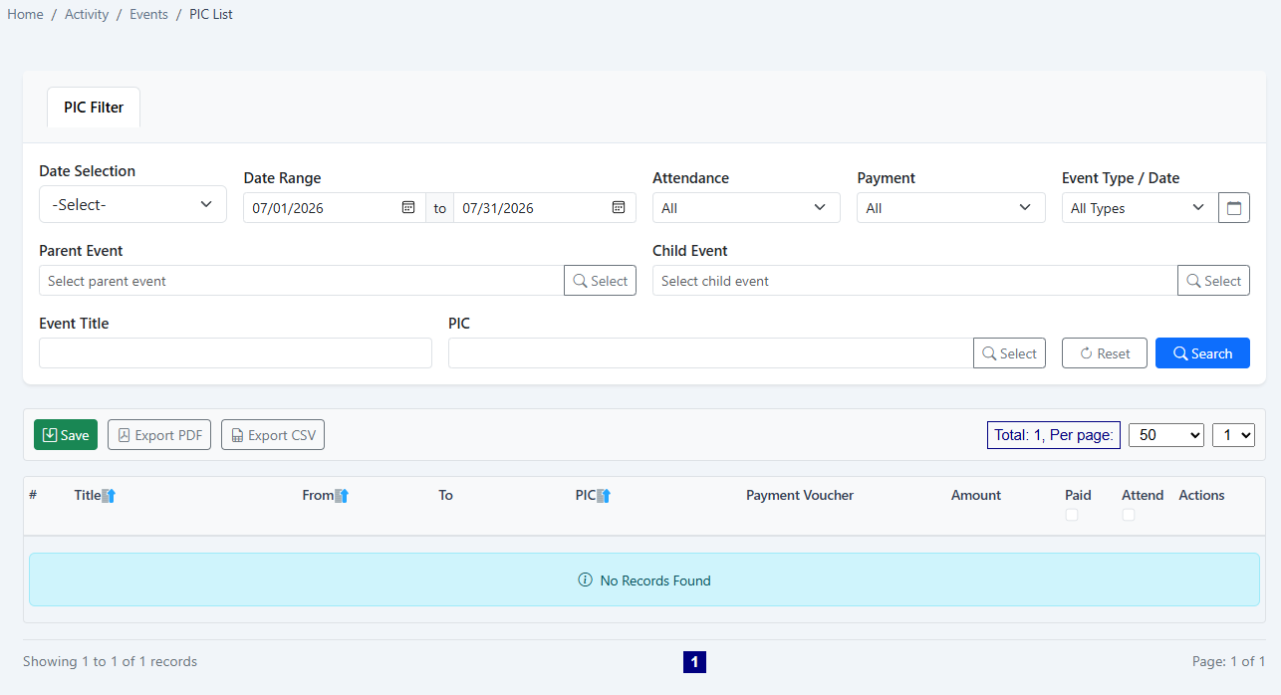Open Activity breadcrumb link
Viewport: 1281px width, 695px height.
click(x=87, y=15)
